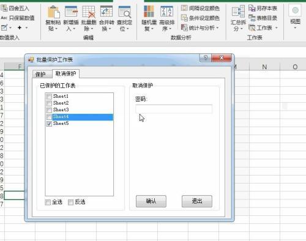
Task: Click the 新增插入 insert icon
Action: [71, 12]
